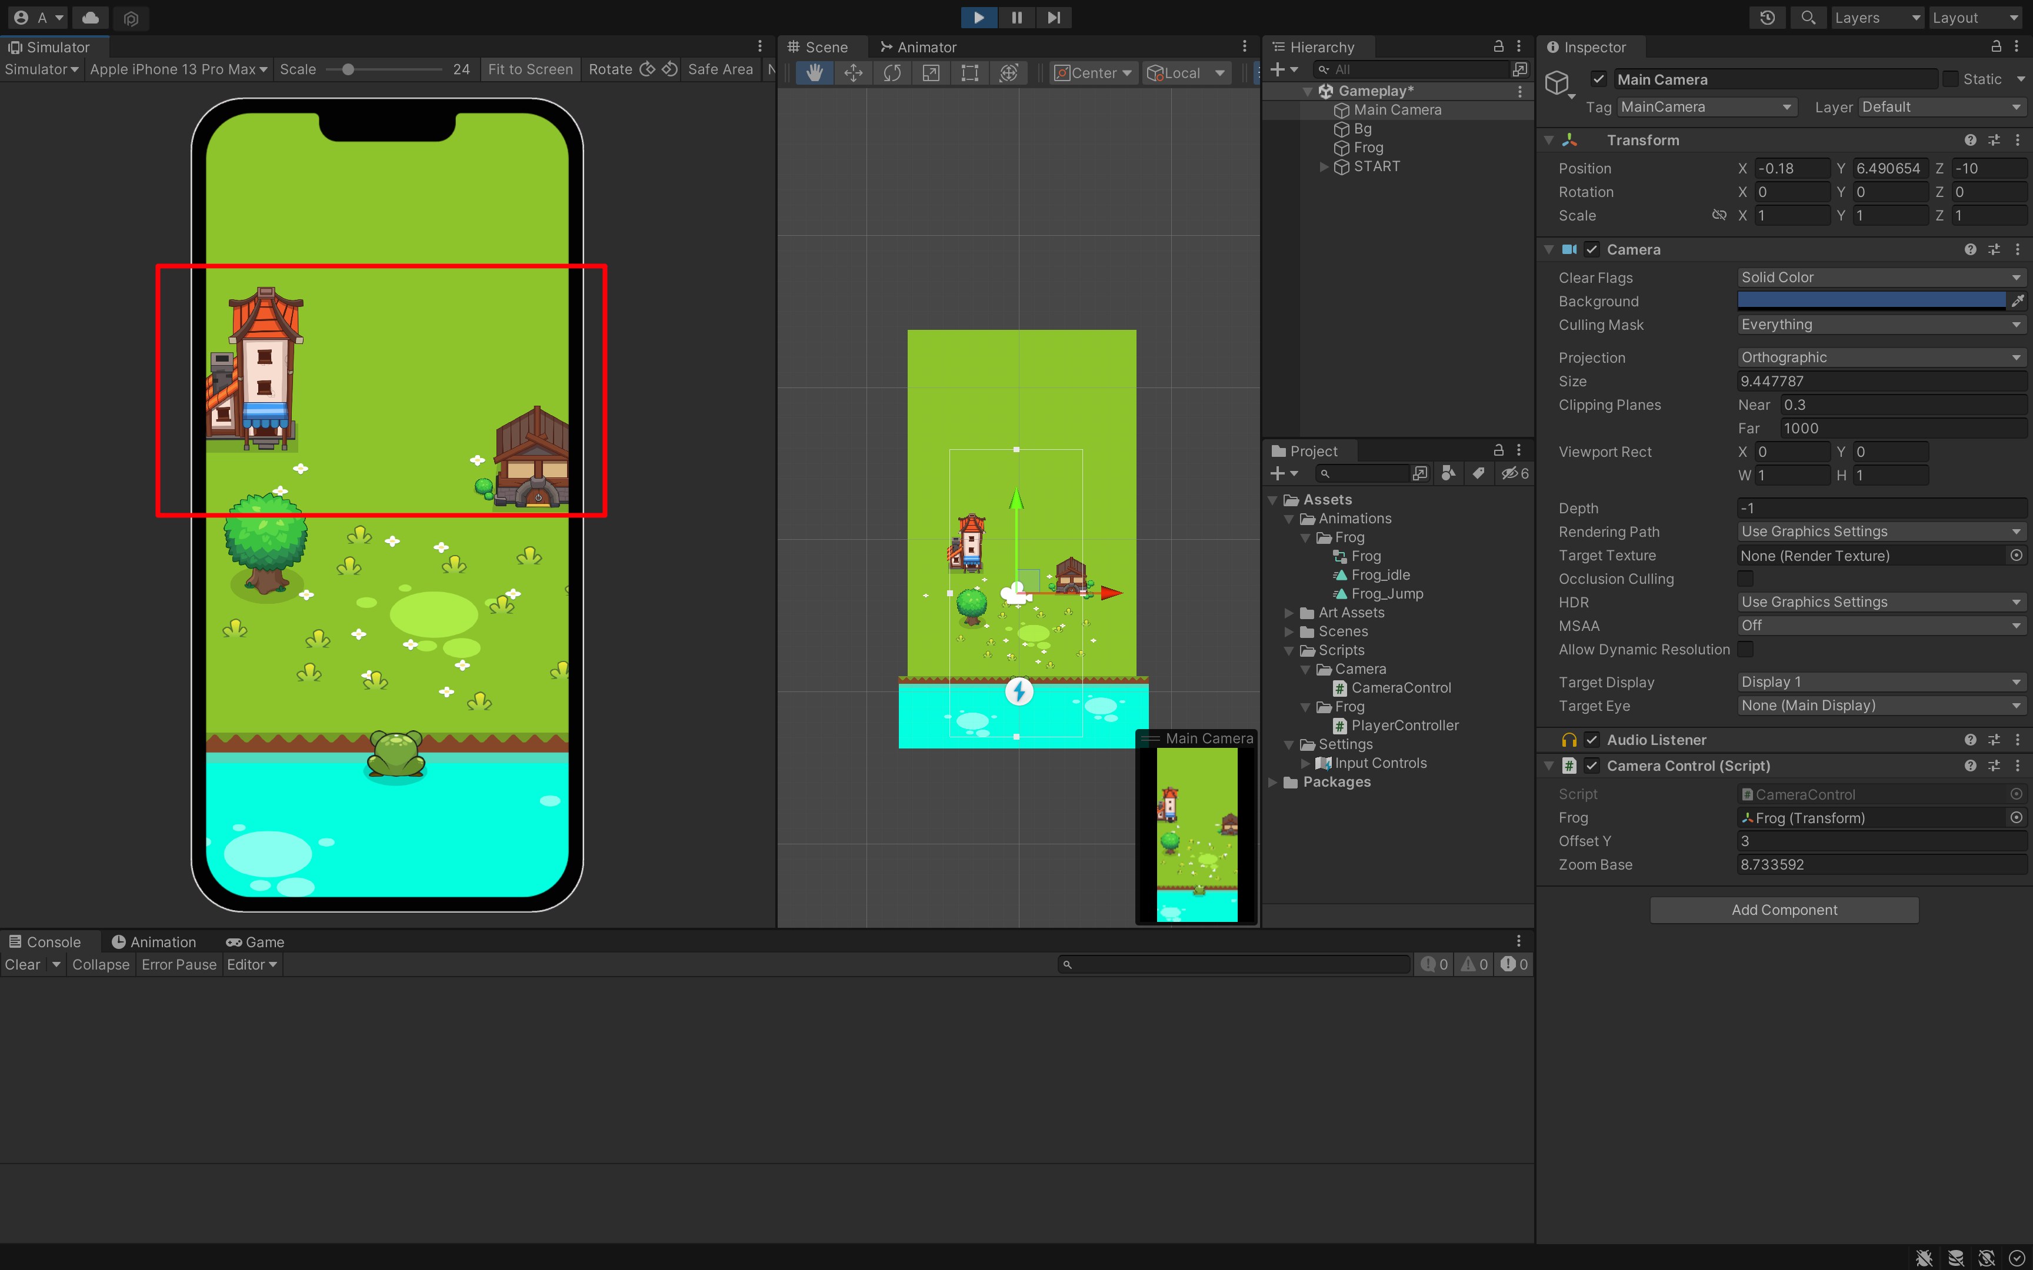Select the Hand view tool
The width and height of the screenshot is (2033, 1270).
click(814, 73)
